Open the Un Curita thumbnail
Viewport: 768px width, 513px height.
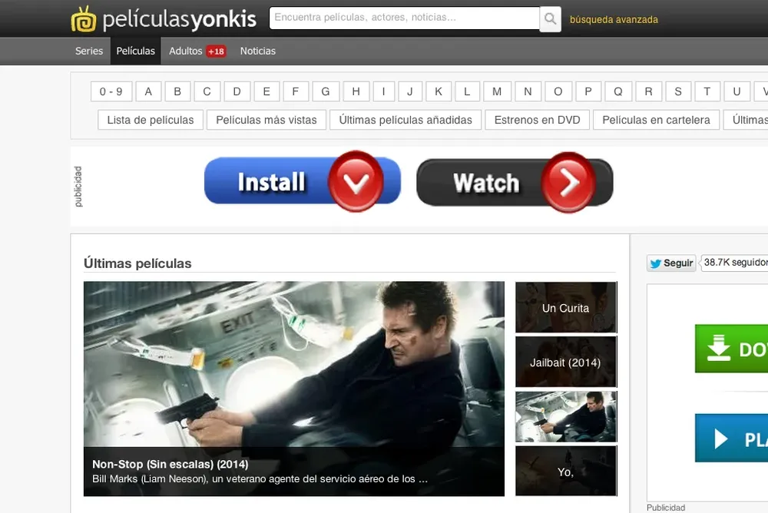[x=565, y=308]
